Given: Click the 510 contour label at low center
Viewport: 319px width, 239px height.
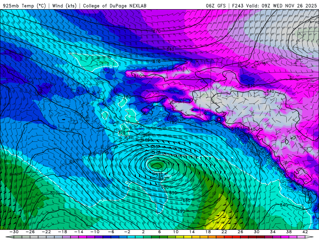Looking at the screenshot, I should [159, 175].
